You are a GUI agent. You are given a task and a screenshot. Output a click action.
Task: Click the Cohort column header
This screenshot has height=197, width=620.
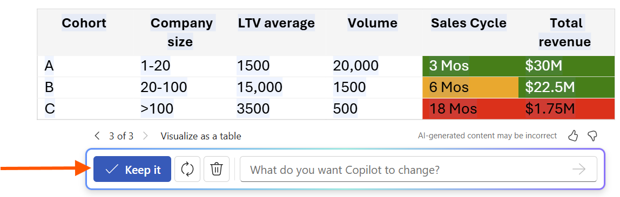[x=84, y=23]
